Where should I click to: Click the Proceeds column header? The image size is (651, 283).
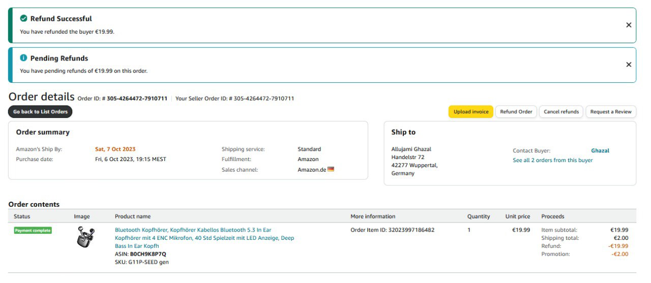click(552, 216)
